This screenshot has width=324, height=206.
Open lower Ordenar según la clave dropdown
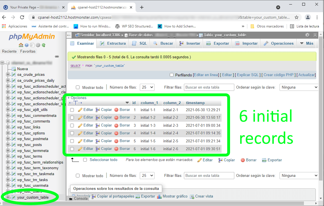tap(299, 176)
